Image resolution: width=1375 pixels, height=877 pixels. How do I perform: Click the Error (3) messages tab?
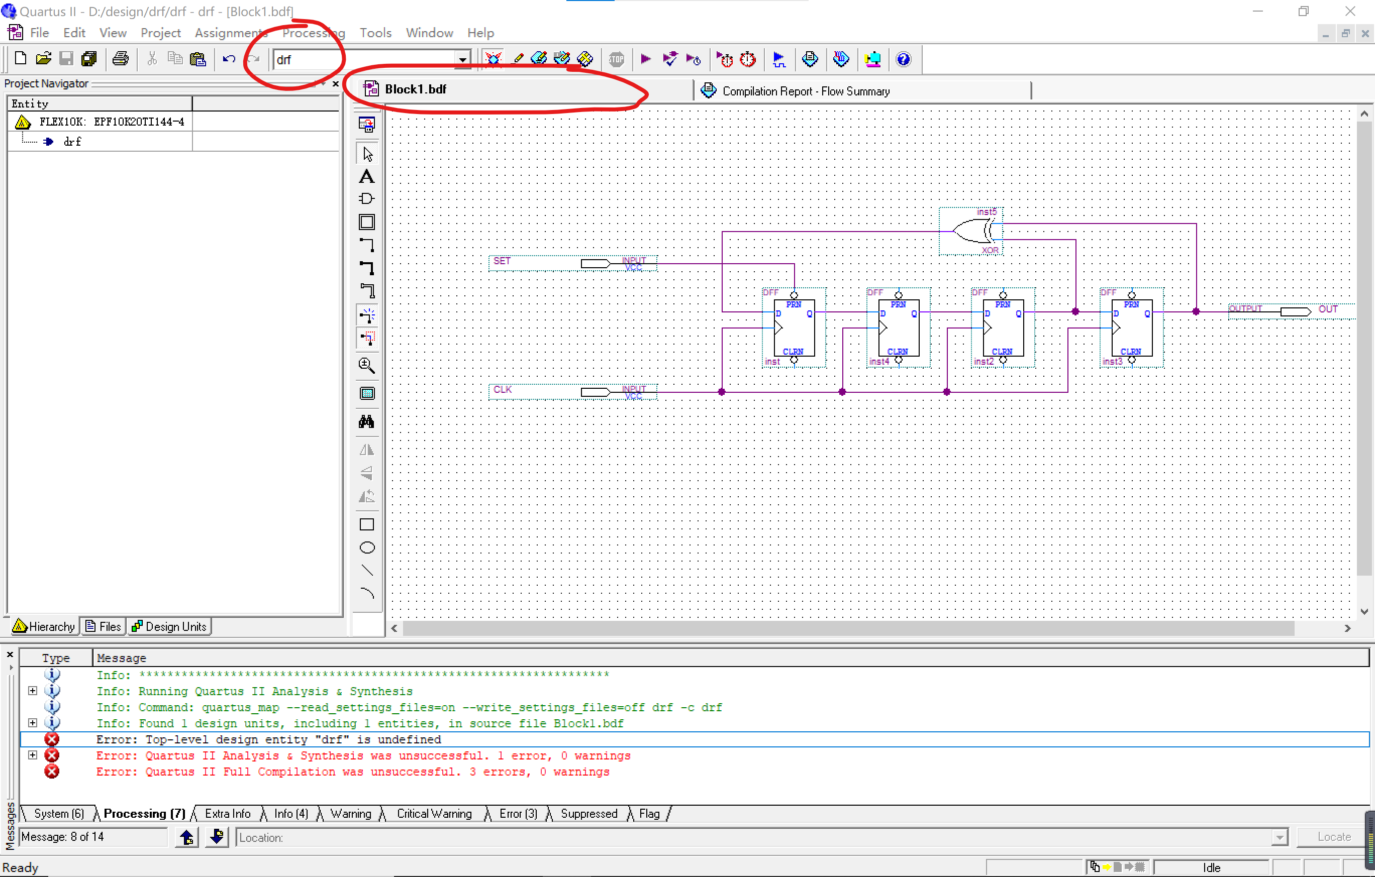pyautogui.click(x=518, y=814)
